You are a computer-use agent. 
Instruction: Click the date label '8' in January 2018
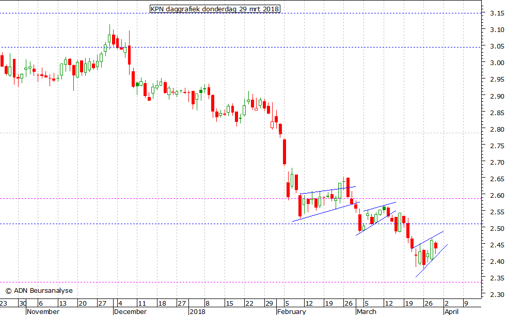[208, 304]
